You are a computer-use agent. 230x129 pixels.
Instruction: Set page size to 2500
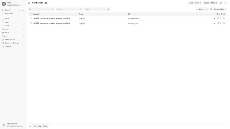(45, 126)
